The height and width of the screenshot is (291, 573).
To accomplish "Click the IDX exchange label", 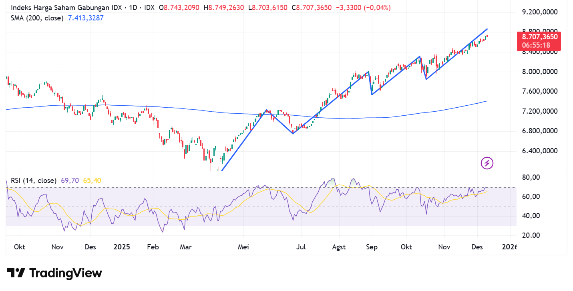I will click(x=149, y=7).
